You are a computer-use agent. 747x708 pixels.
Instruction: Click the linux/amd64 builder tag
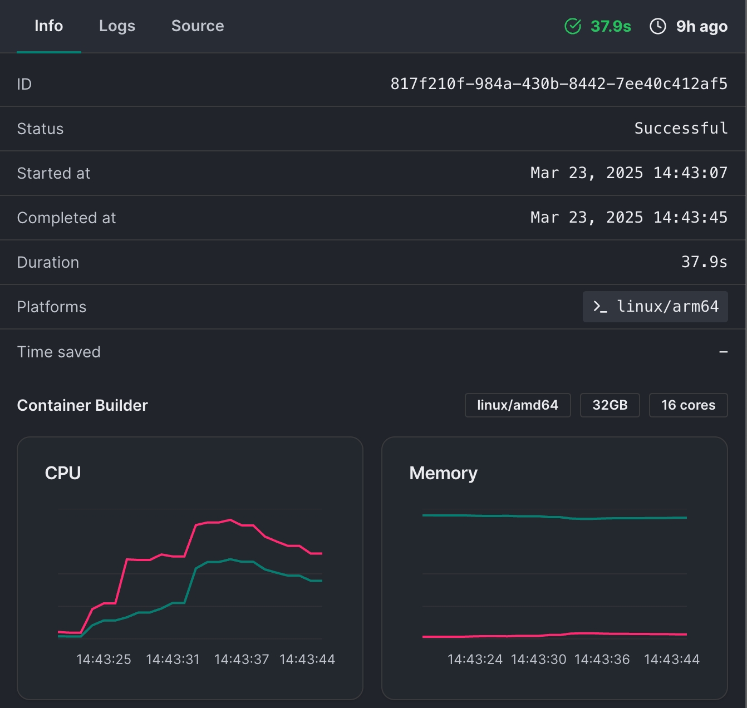point(518,405)
